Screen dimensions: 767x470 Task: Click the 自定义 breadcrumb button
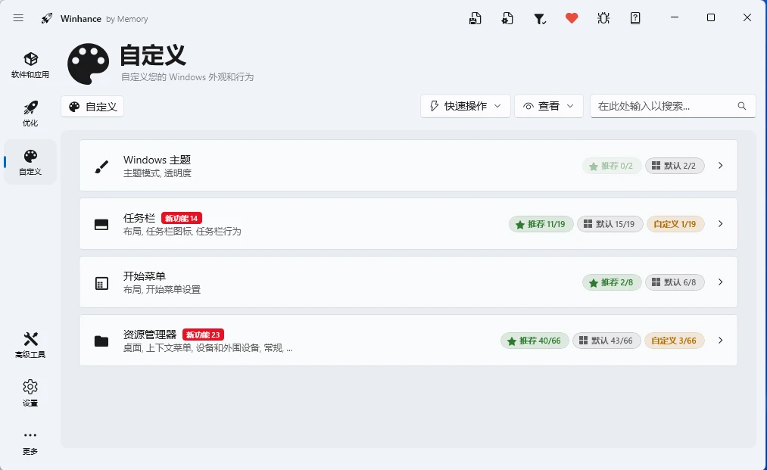click(x=92, y=107)
